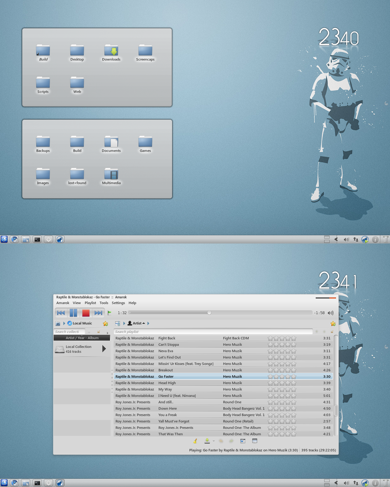
Task: Mute Amarok with the speaker volume icon
Action: pyautogui.click(x=331, y=313)
